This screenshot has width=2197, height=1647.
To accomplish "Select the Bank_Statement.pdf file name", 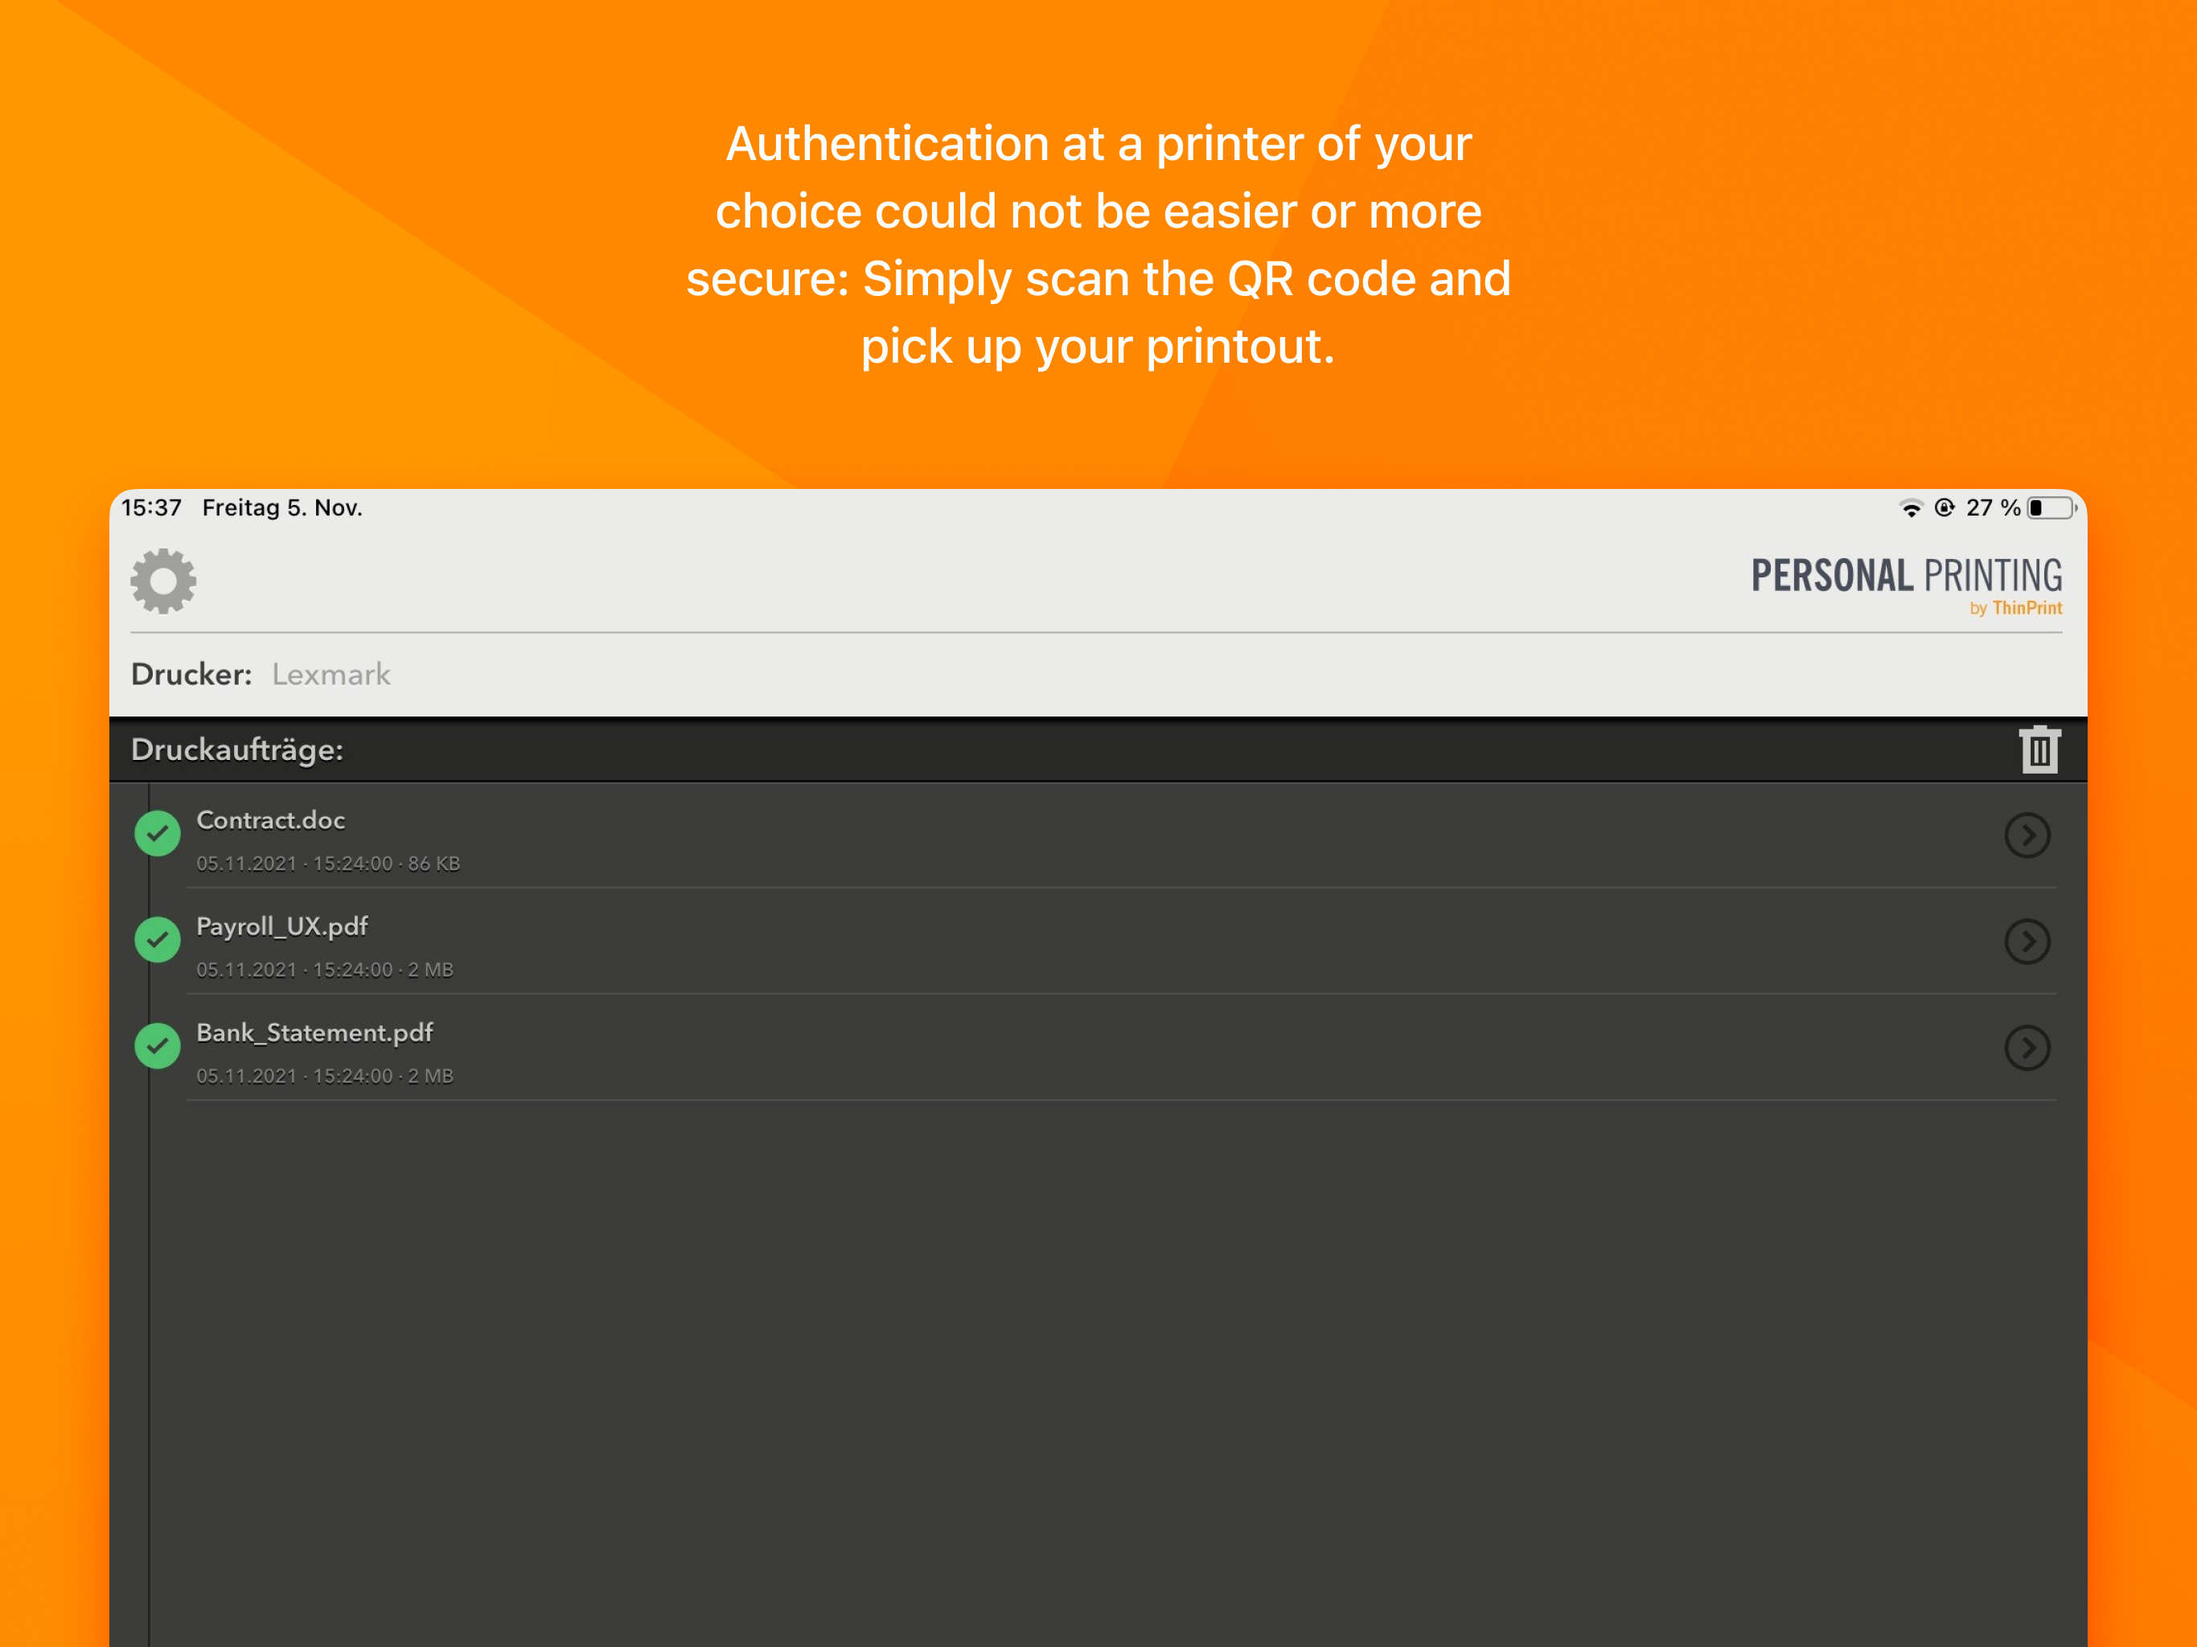I will (x=315, y=1033).
